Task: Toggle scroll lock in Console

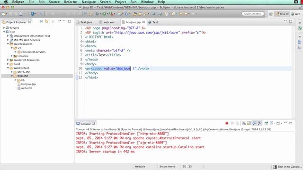Action: [249, 123]
